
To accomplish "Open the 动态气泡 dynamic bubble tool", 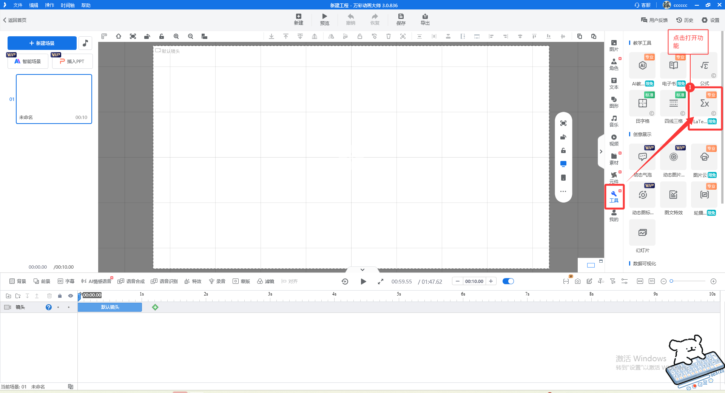I will 642,158.
